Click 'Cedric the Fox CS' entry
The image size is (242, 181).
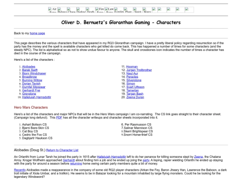pyautogui.click(x=35, y=135)
